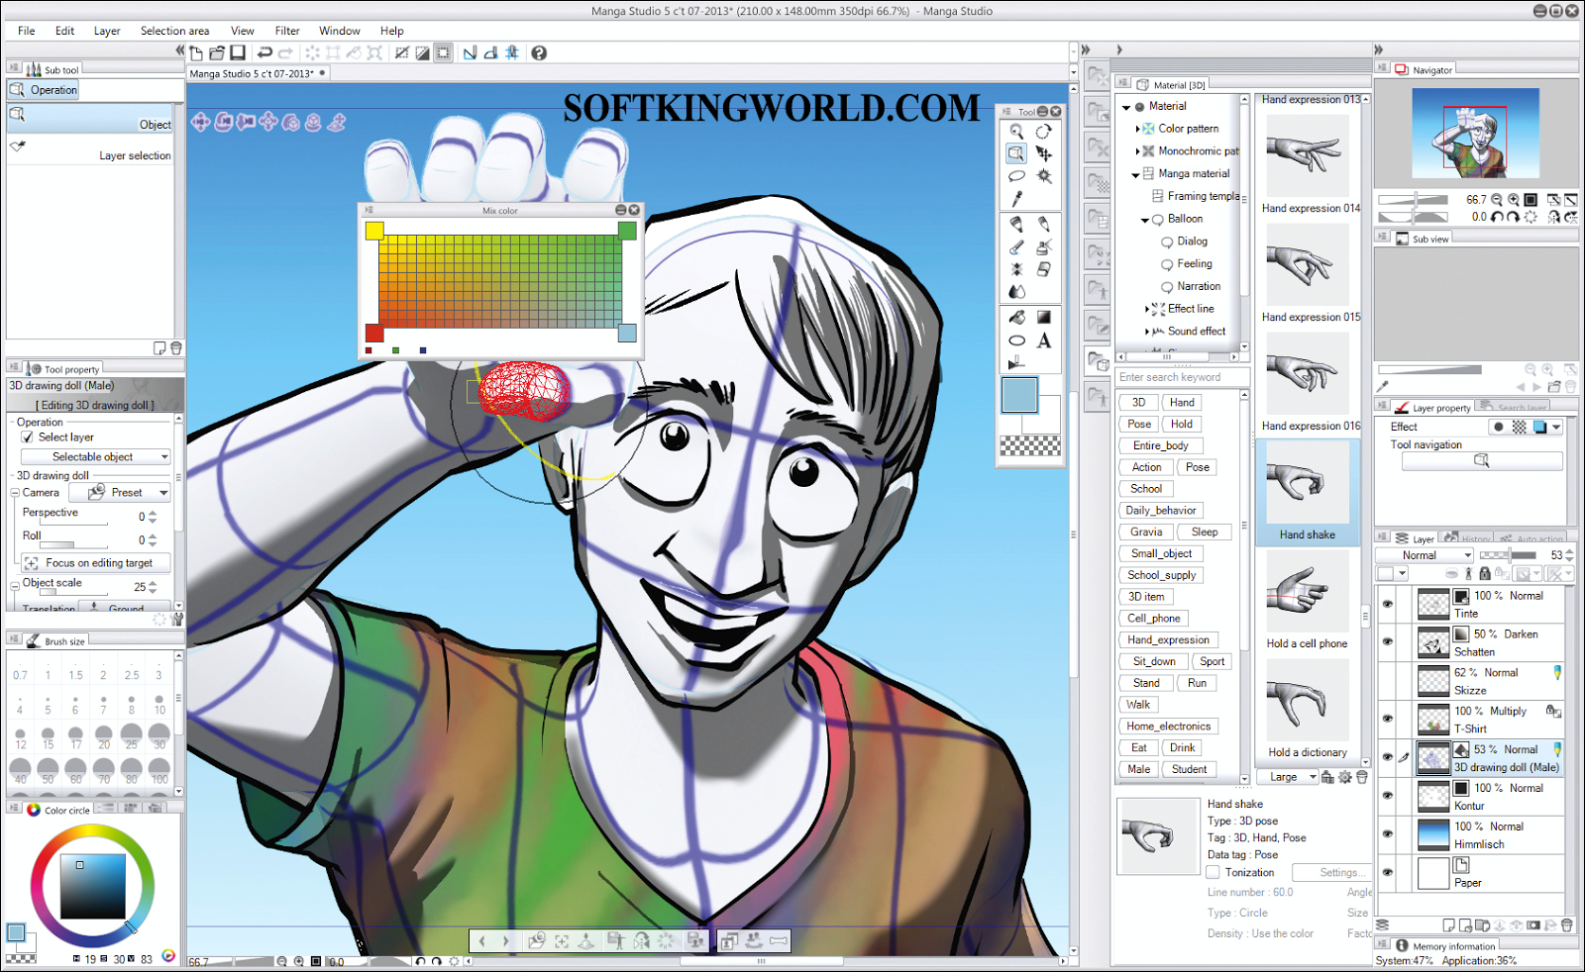The image size is (1585, 972).
Task: Enable the Tonization checkbox
Action: pyautogui.click(x=1213, y=872)
